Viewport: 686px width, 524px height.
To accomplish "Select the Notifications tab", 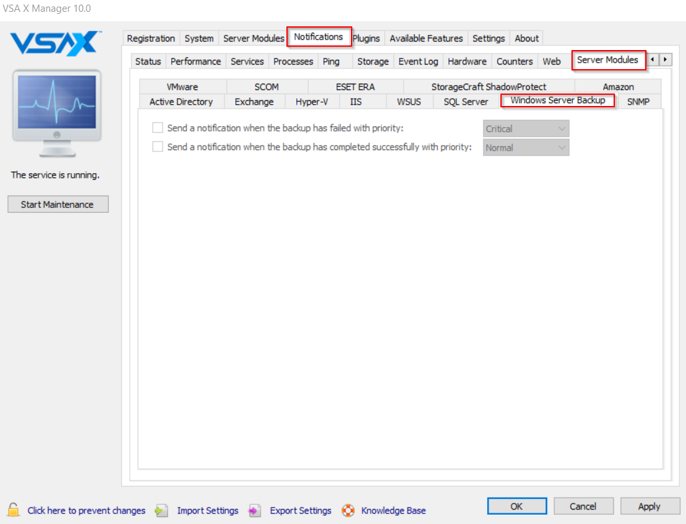I will [319, 37].
